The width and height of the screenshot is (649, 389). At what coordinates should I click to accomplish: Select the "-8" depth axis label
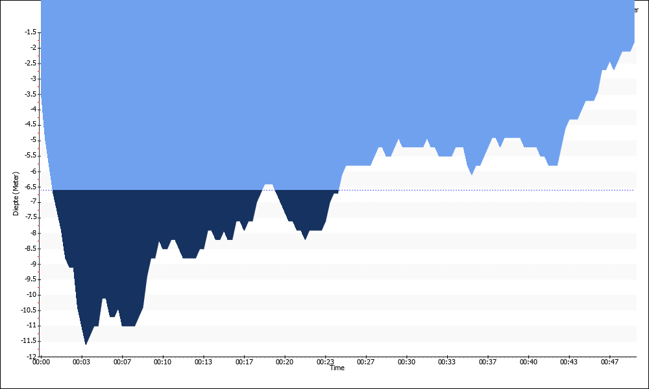click(33, 233)
